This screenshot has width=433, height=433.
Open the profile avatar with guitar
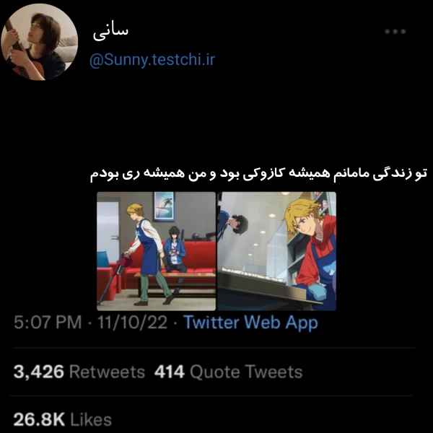click(39, 42)
